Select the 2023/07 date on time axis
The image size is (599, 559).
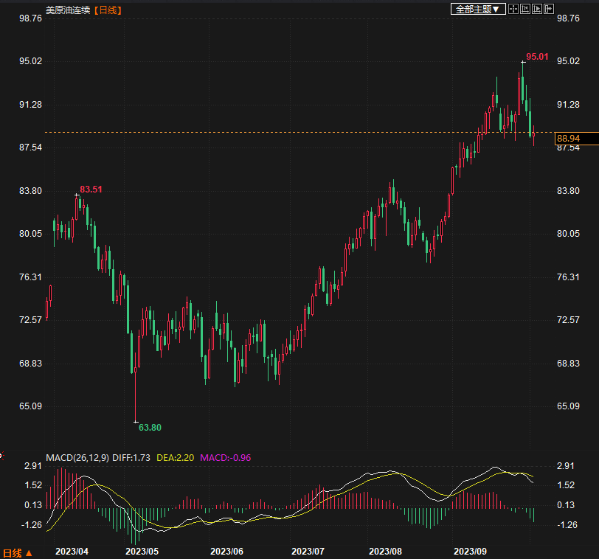coord(308,551)
